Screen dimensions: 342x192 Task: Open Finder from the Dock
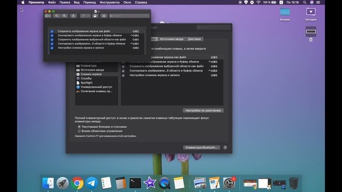click(x=48, y=183)
